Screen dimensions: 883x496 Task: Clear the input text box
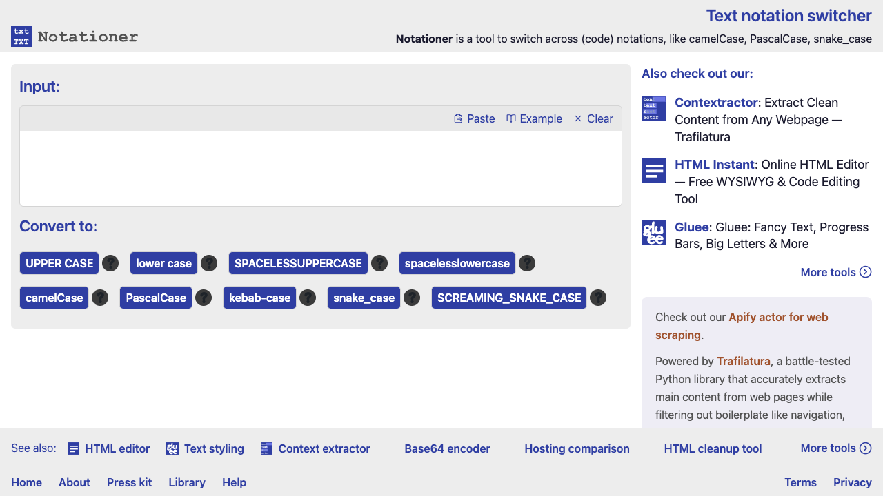[x=593, y=118]
